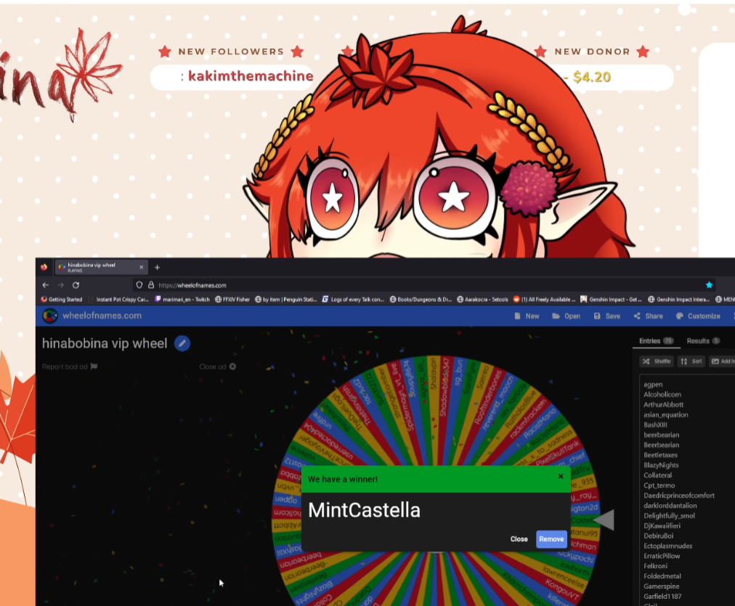
Task: Open the Aarakocra - 5etools bookmark
Action: click(482, 299)
